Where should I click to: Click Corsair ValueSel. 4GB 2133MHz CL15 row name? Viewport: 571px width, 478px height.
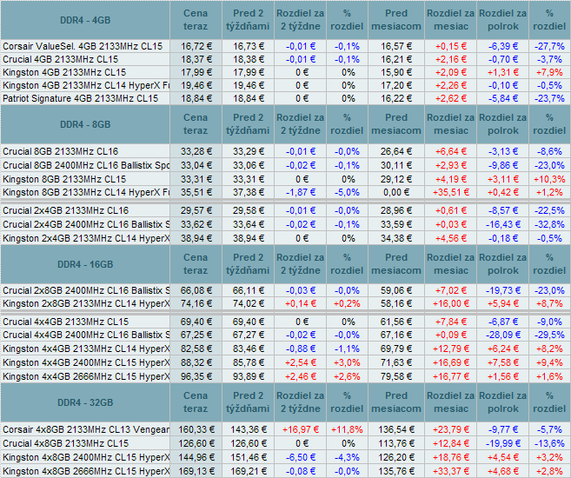pos(83,46)
